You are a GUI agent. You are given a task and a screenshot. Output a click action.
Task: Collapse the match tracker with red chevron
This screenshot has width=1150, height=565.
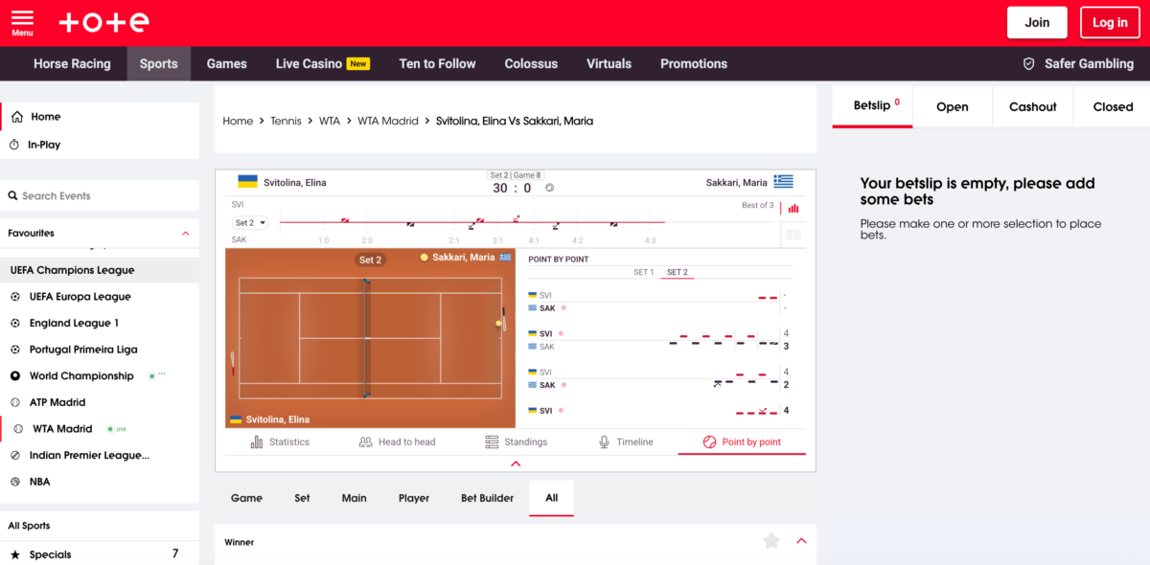click(516, 463)
